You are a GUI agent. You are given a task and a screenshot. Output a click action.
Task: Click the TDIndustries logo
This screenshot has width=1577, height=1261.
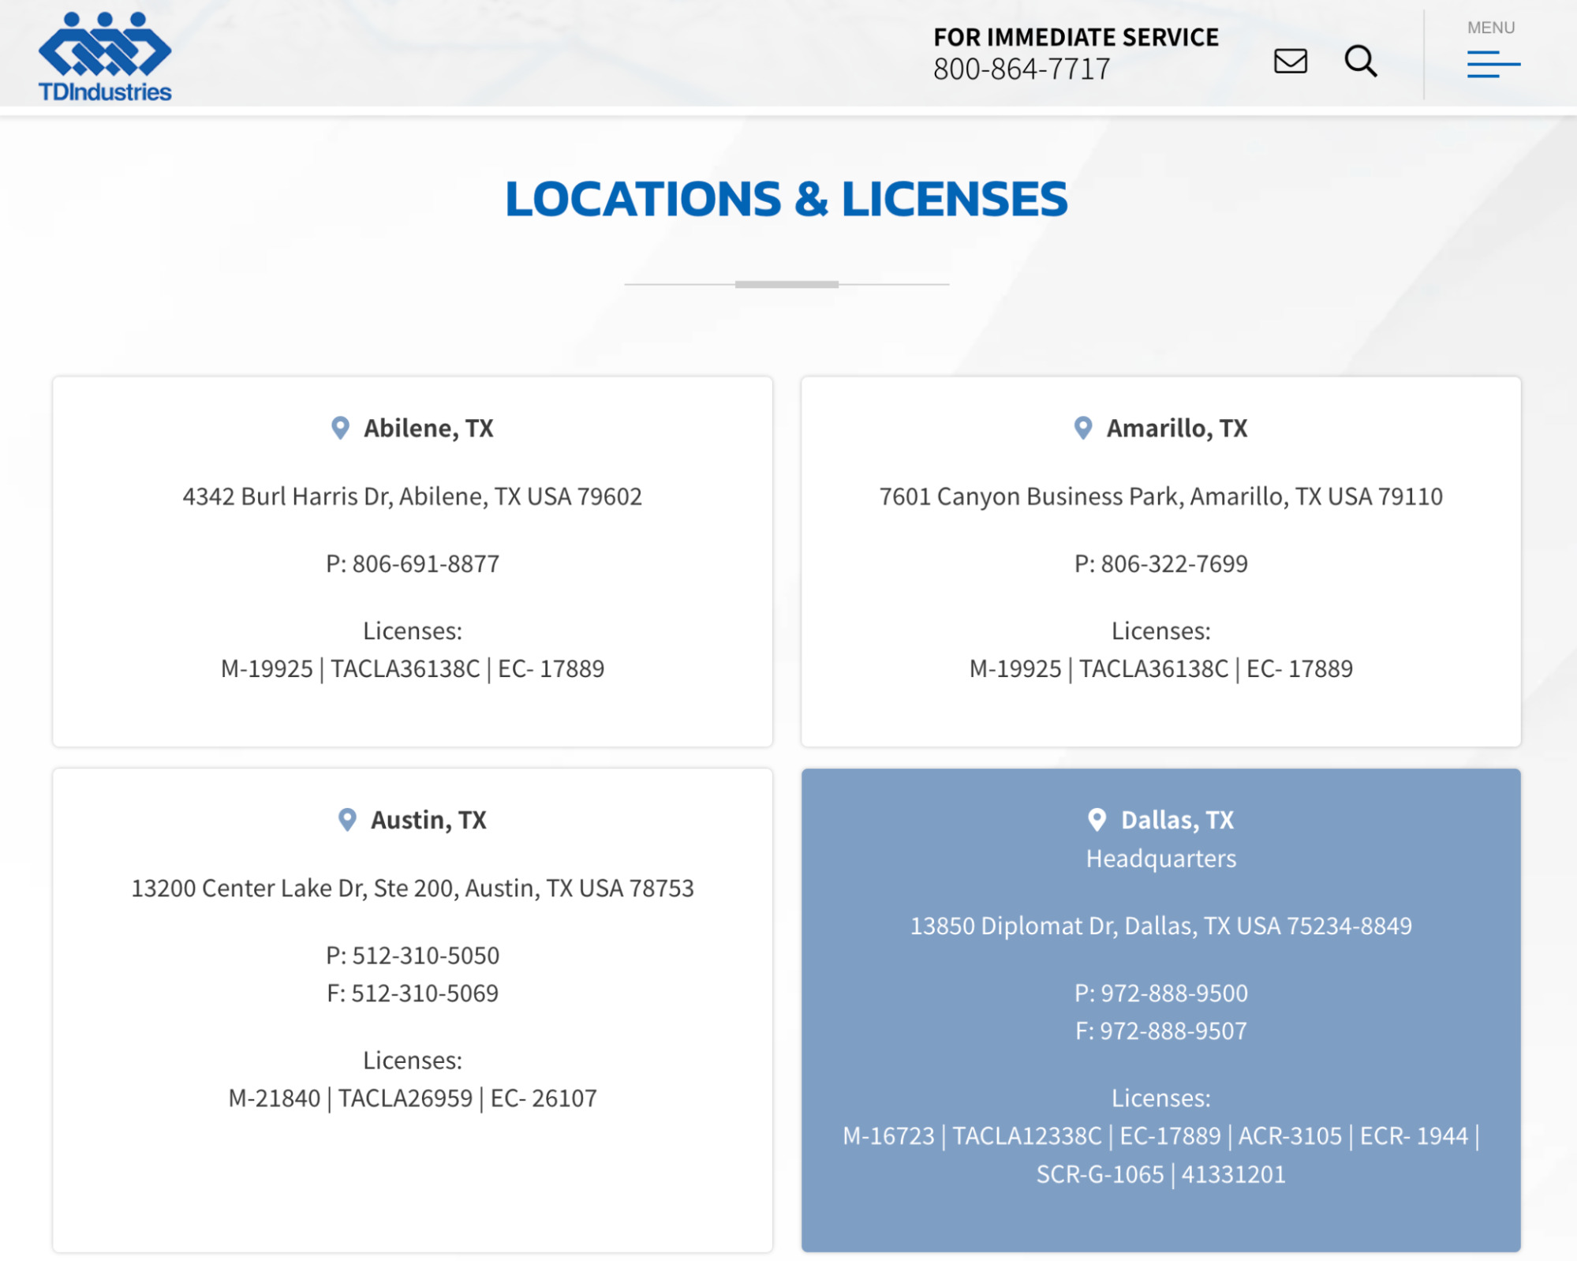tap(105, 56)
